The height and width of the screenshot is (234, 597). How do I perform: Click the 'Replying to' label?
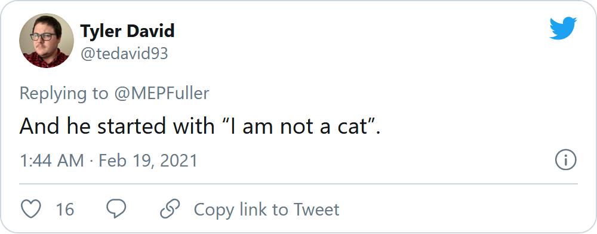click(64, 94)
